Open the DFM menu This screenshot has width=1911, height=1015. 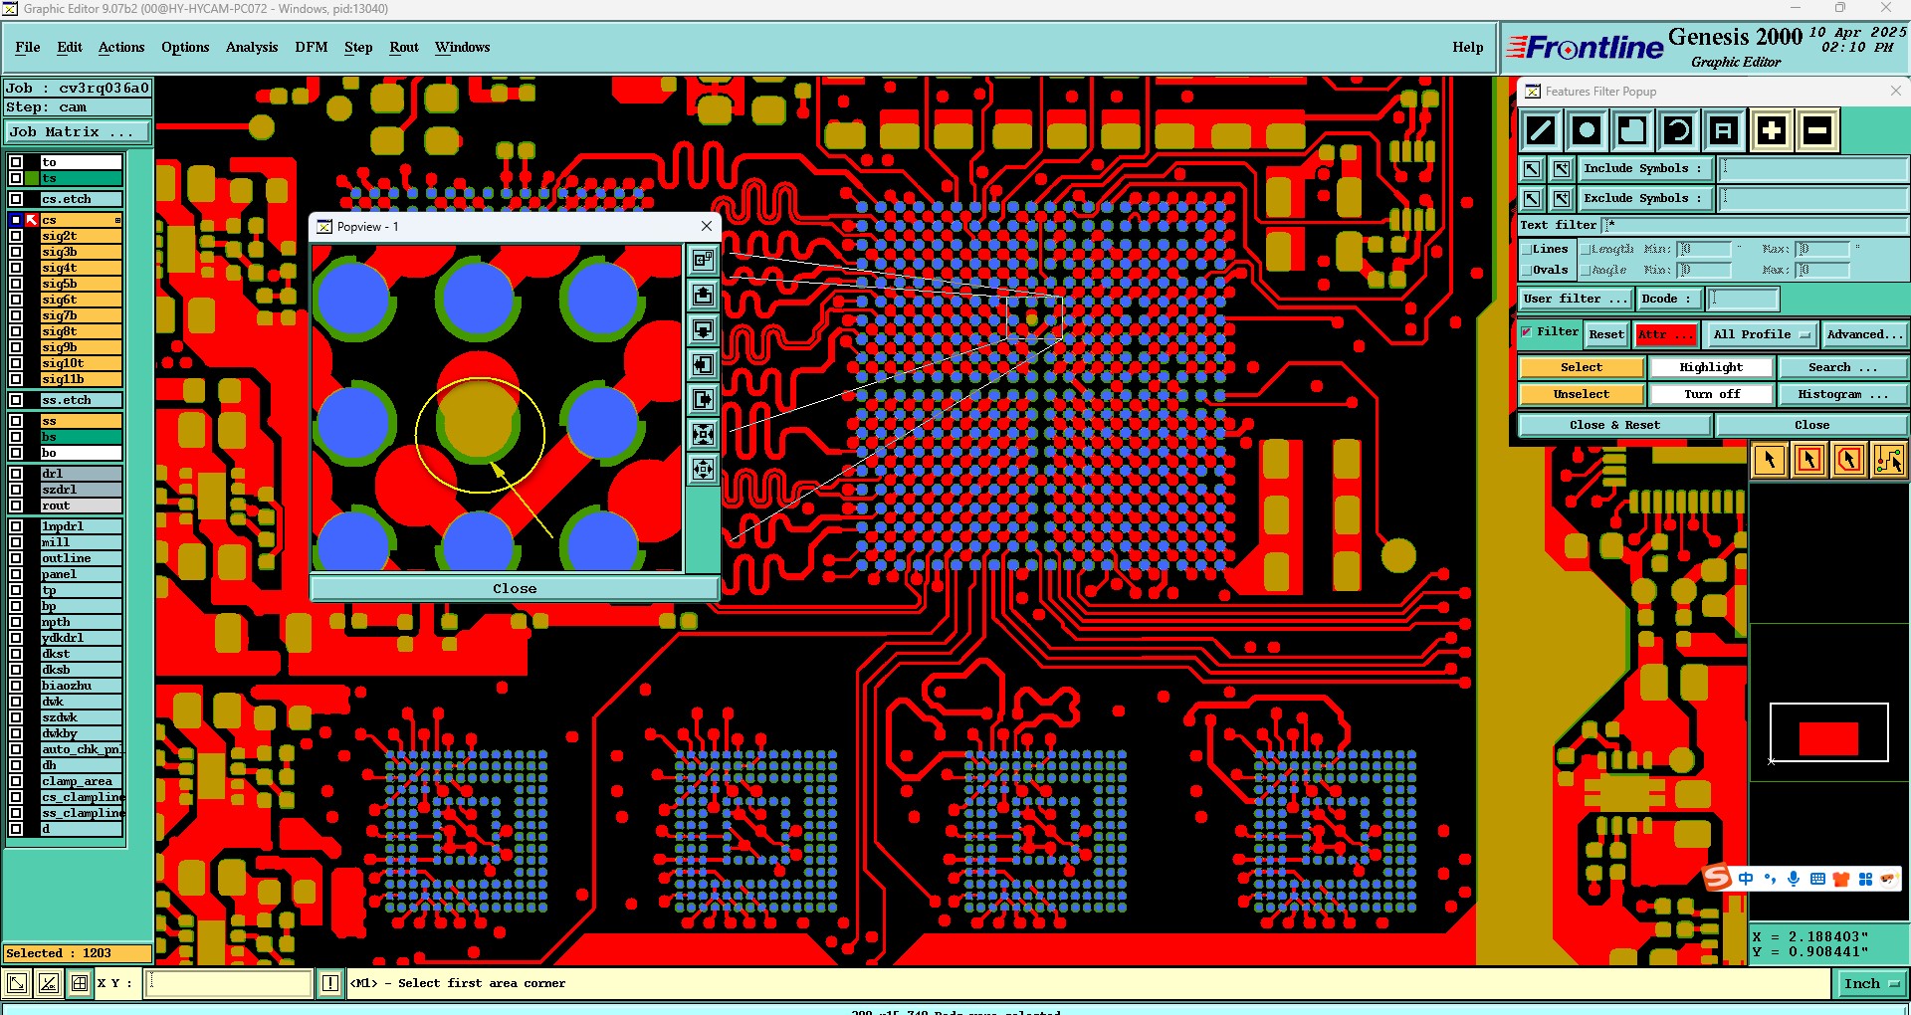[x=311, y=47]
